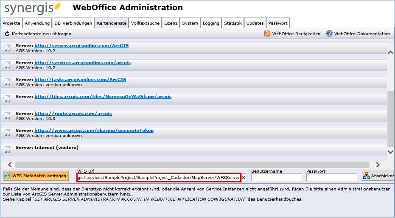Screen dimensions: 395x218
Task: Open the tasks.arcgisonline.com/ArcGIS link
Action: point(80,79)
